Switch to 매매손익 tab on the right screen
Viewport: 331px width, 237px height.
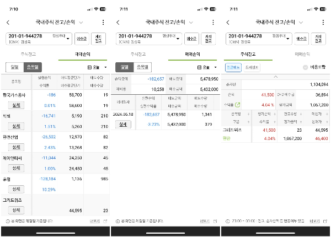pyautogui.click(x=302, y=54)
